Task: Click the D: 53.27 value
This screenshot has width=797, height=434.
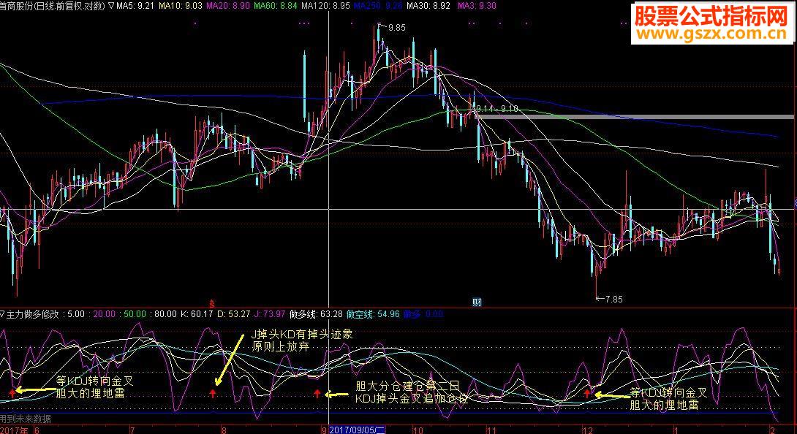Action: (x=234, y=314)
